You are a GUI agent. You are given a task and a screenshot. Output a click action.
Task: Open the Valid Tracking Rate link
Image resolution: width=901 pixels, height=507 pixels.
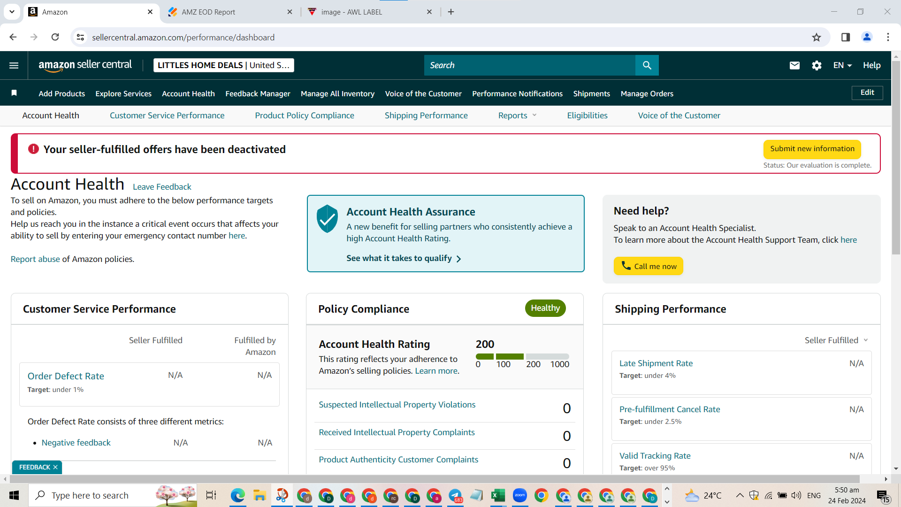[655, 456]
